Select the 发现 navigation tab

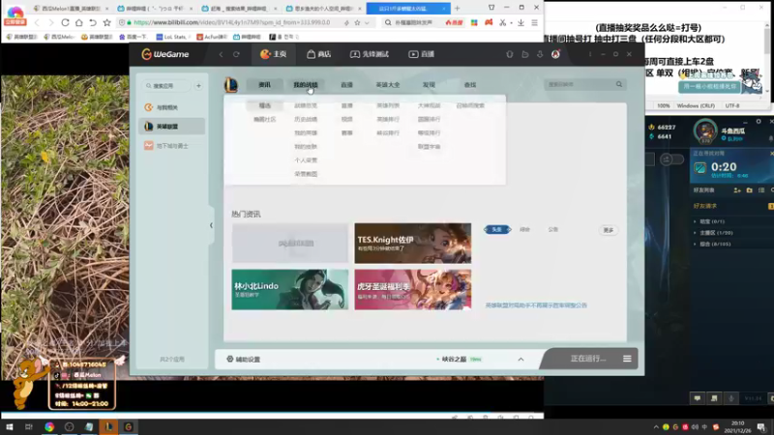tap(429, 85)
